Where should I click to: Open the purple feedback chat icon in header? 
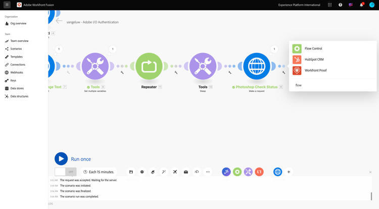click(351, 5)
